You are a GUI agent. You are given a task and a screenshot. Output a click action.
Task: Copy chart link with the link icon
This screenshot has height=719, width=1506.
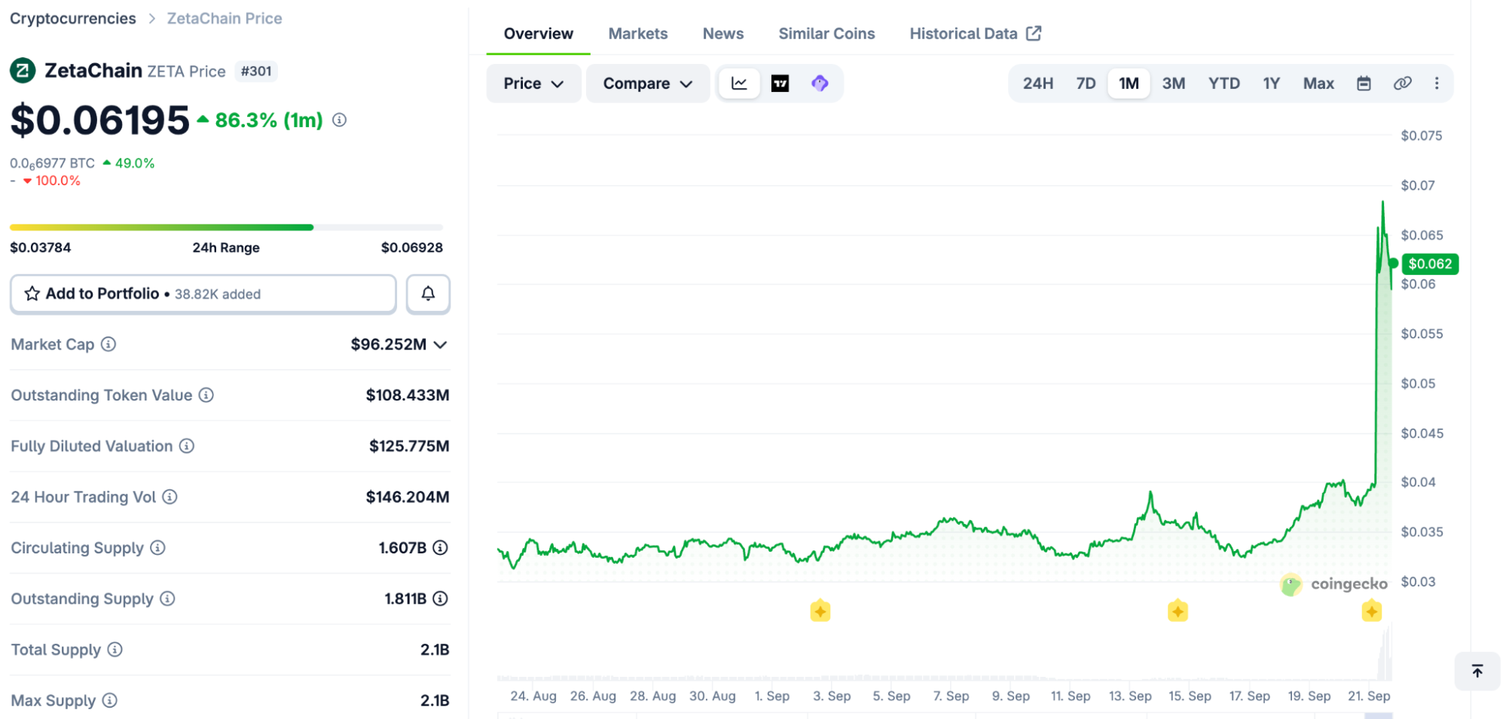tap(1402, 83)
